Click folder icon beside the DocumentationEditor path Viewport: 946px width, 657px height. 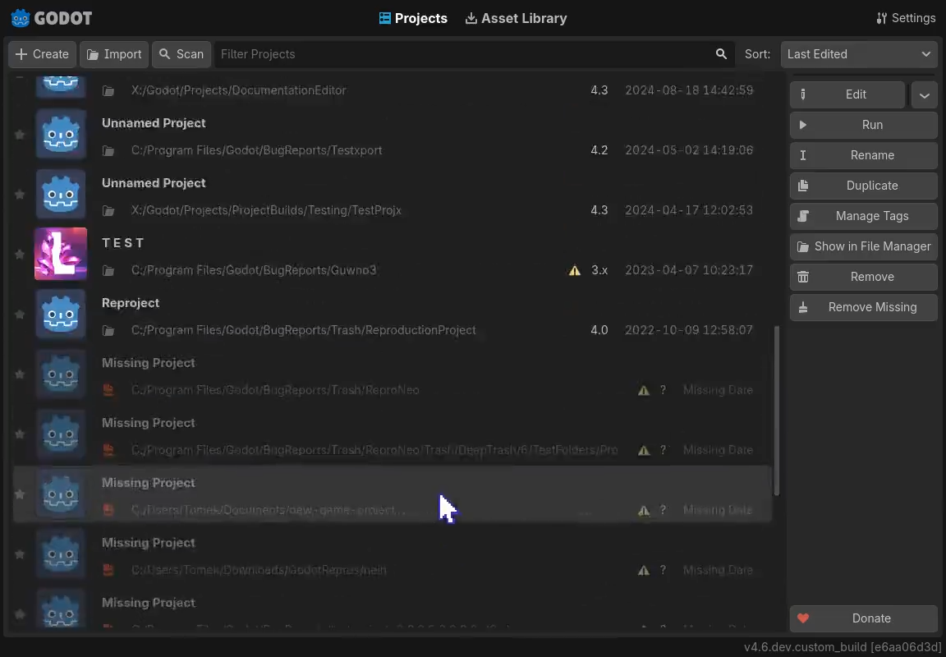(x=108, y=91)
